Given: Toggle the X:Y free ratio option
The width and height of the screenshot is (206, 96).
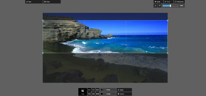Looking at the screenshot, I should click(89, 90).
